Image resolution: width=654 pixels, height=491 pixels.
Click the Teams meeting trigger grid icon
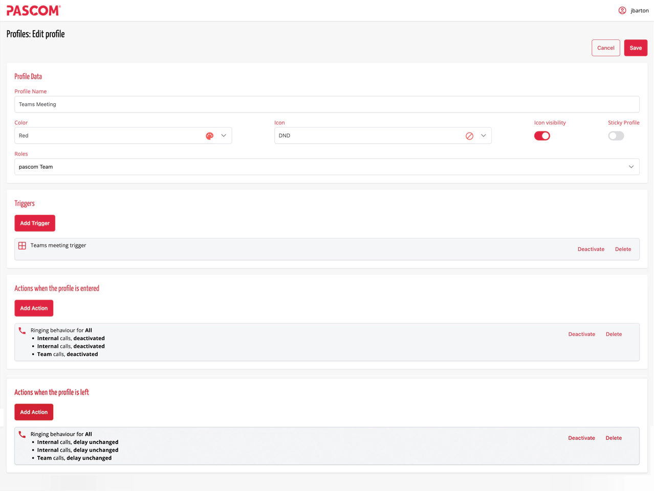coord(22,245)
